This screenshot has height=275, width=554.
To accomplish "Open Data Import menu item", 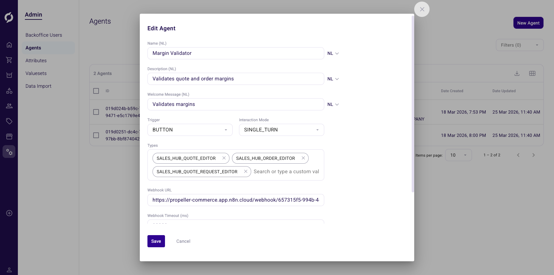I will point(38,86).
